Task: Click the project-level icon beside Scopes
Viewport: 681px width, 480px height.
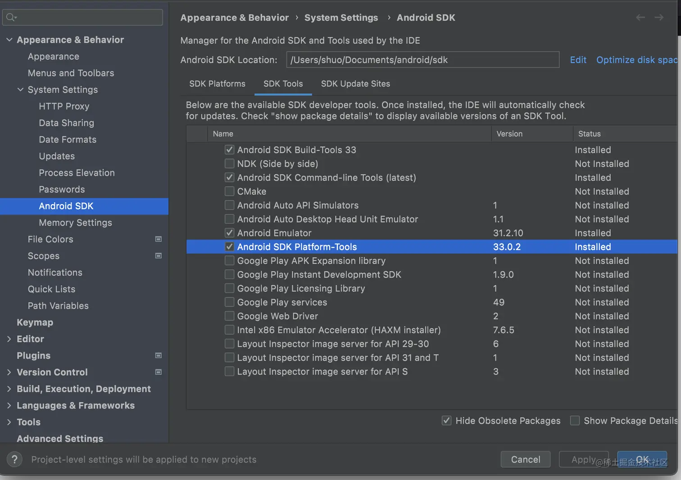Action: point(159,256)
